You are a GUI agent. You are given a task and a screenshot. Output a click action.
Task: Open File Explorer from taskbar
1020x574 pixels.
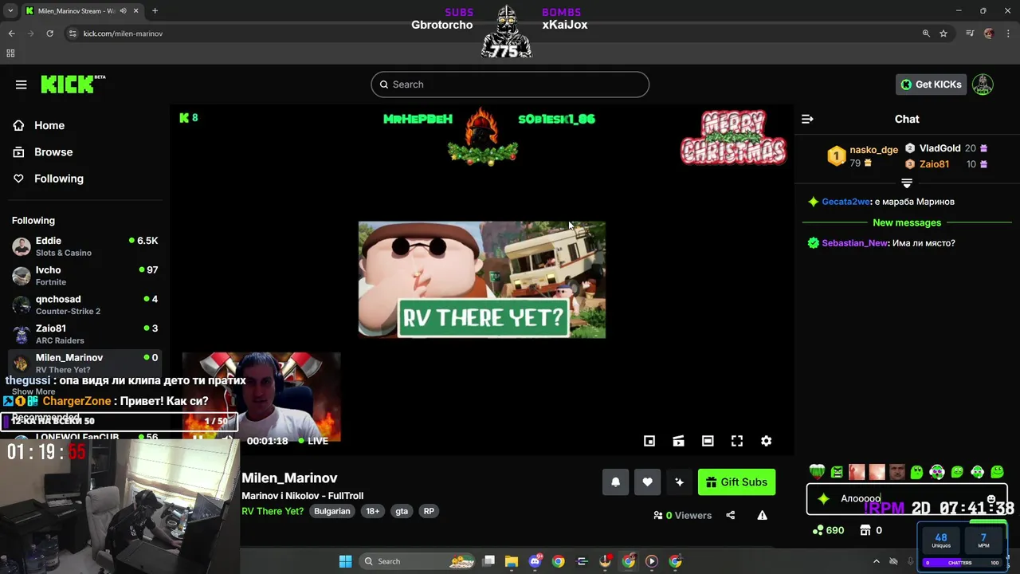[512, 561]
